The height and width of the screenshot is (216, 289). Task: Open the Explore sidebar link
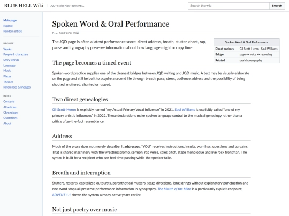coord(8,26)
